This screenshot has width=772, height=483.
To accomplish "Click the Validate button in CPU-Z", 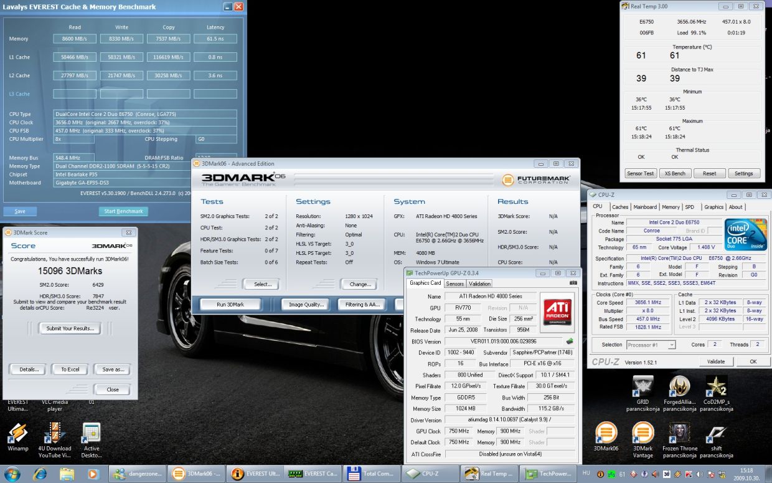I will 716,361.
